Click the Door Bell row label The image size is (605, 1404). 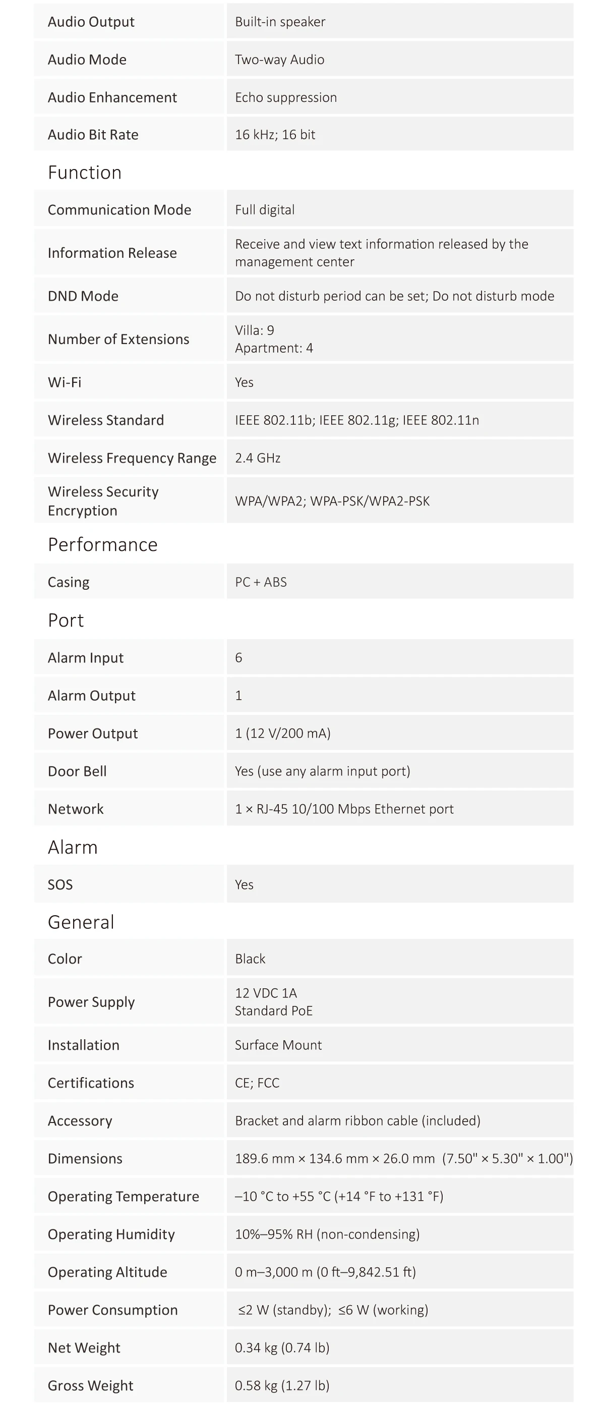77,771
